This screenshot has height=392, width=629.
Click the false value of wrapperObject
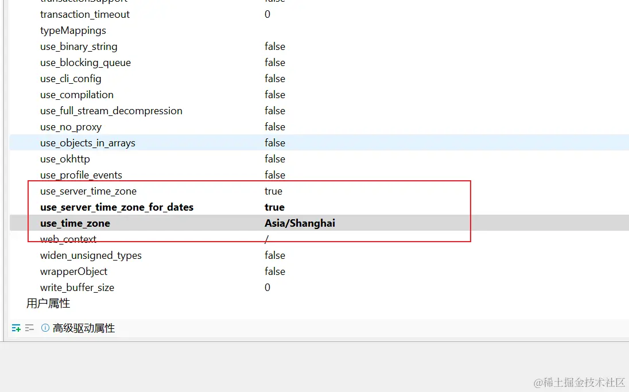point(275,271)
